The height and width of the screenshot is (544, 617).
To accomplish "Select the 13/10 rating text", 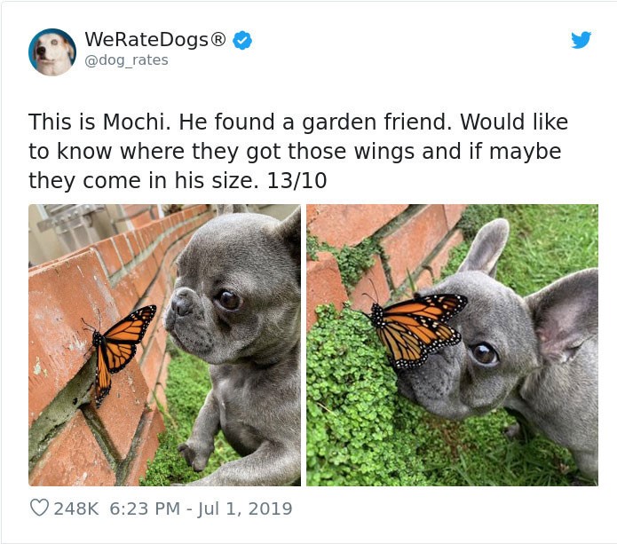I will (297, 181).
